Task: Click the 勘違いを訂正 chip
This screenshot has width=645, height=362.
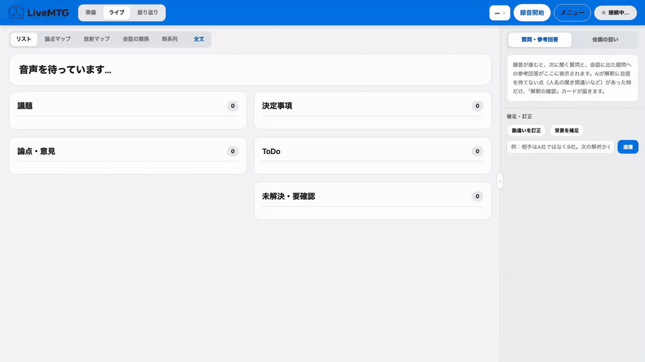Action: 526,131
